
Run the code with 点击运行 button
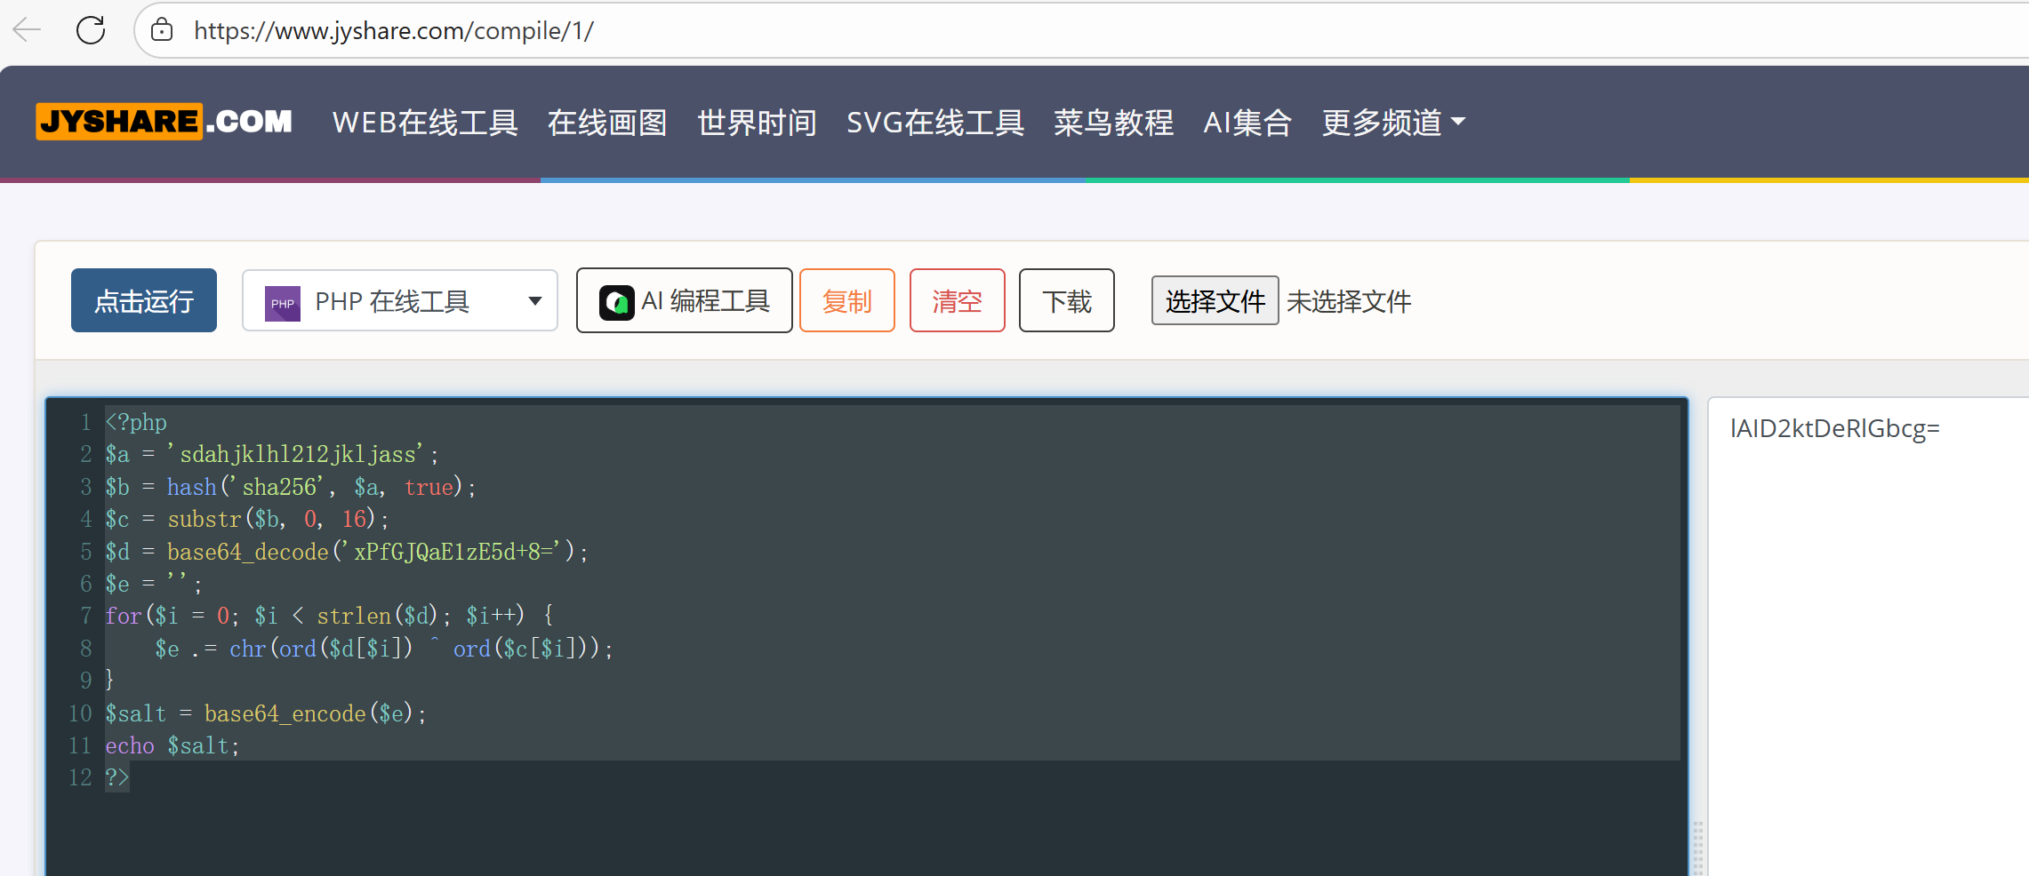point(143,300)
